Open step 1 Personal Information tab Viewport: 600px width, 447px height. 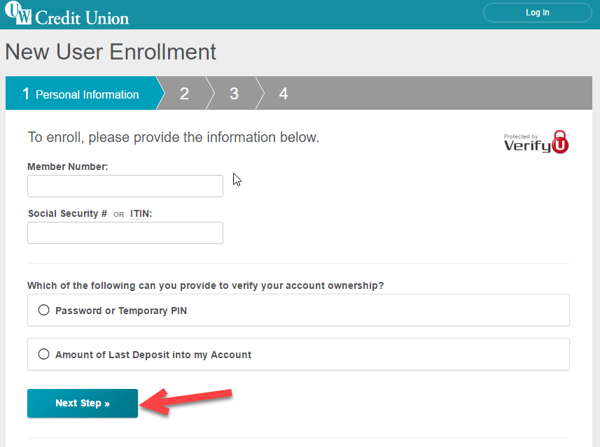tap(81, 93)
